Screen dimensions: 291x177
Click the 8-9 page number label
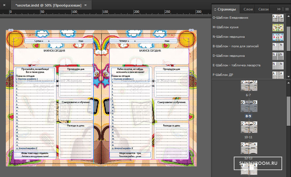(248, 116)
